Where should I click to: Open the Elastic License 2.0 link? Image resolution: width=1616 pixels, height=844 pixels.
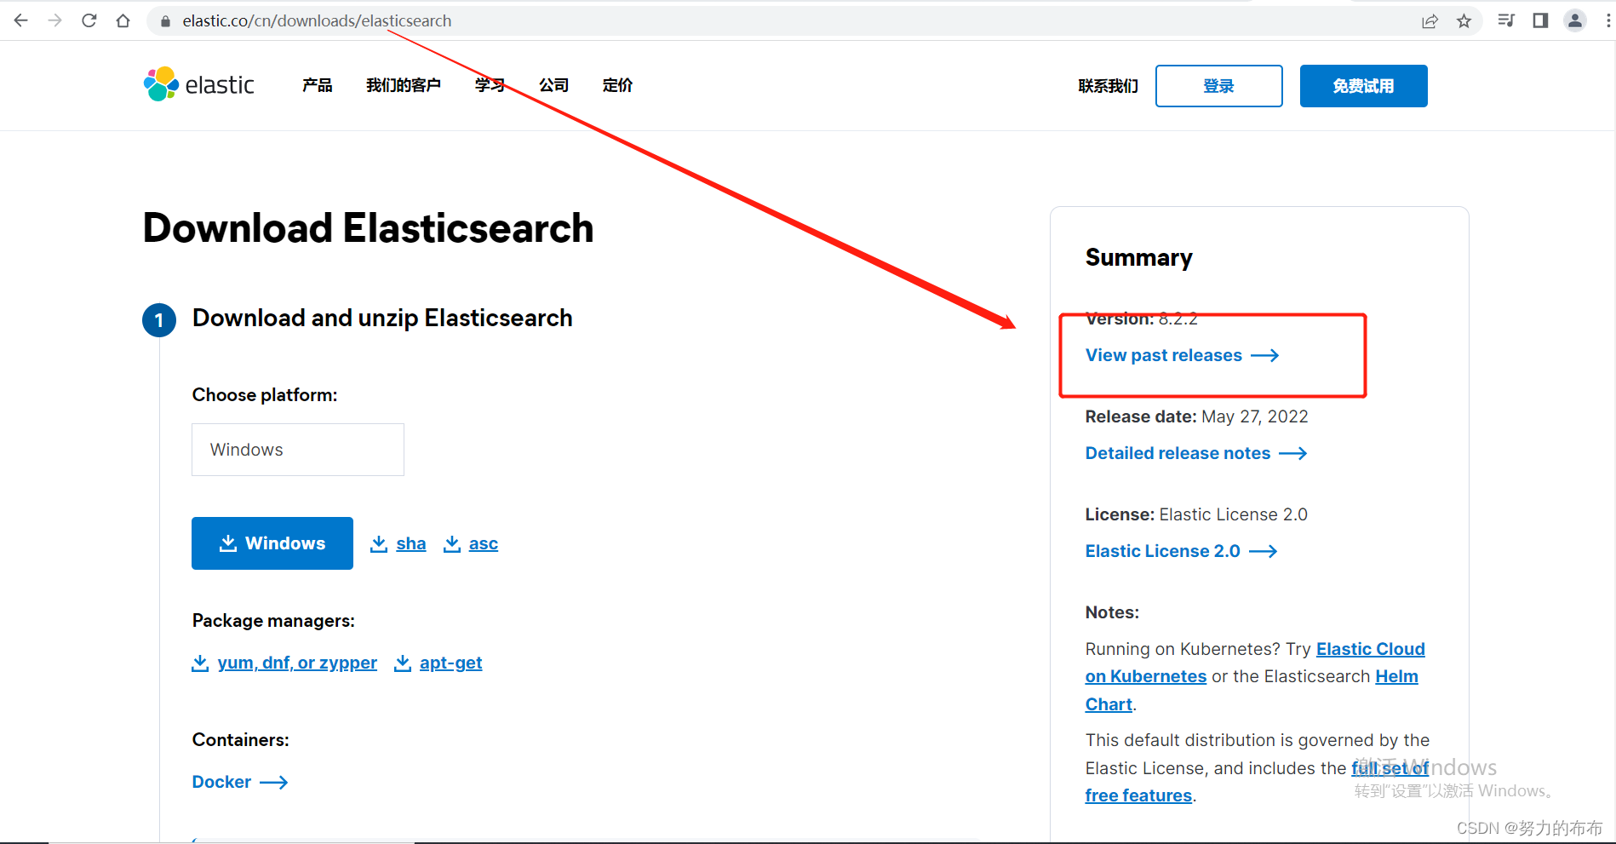tap(1163, 551)
